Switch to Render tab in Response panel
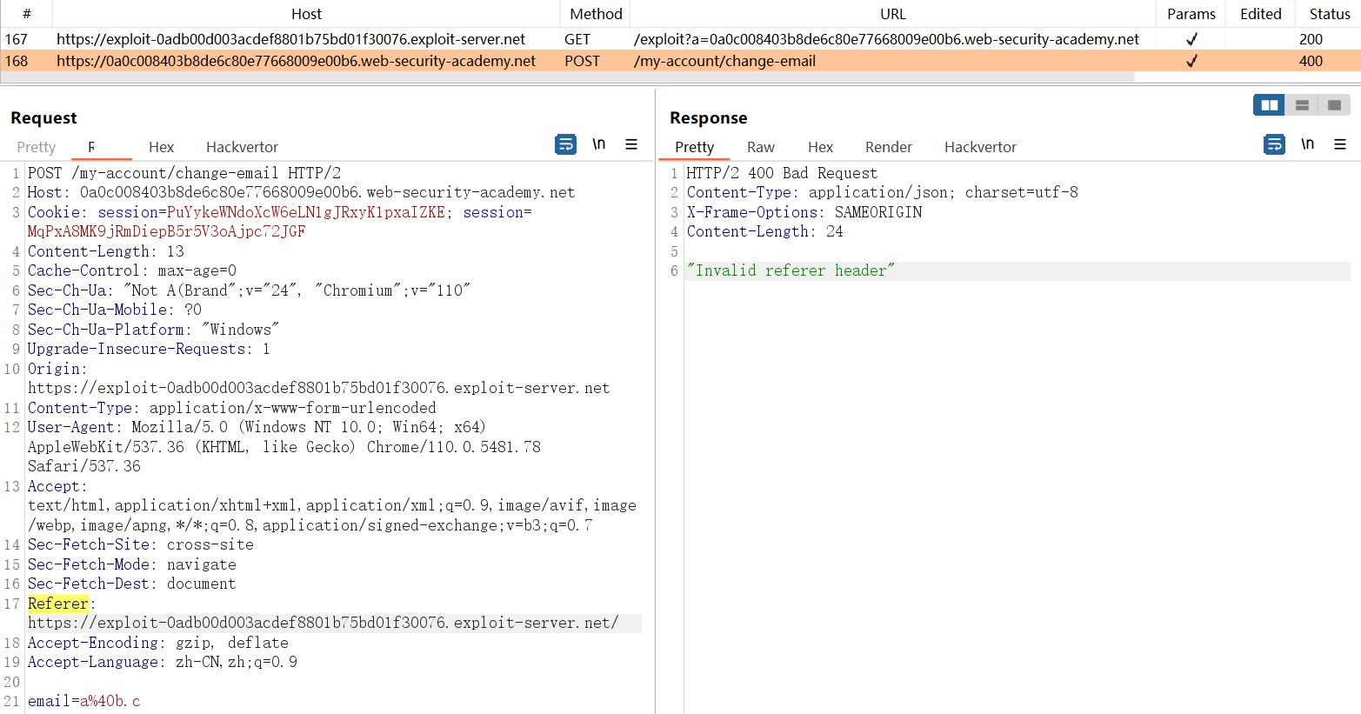Viewport: 1361px width, 714px height. tap(888, 147)
